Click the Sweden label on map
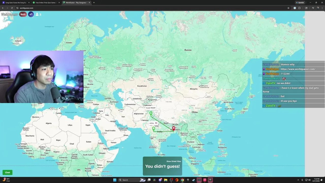This screenshot has width=325, height=183. pyautogui.click(x=69, y=43)
